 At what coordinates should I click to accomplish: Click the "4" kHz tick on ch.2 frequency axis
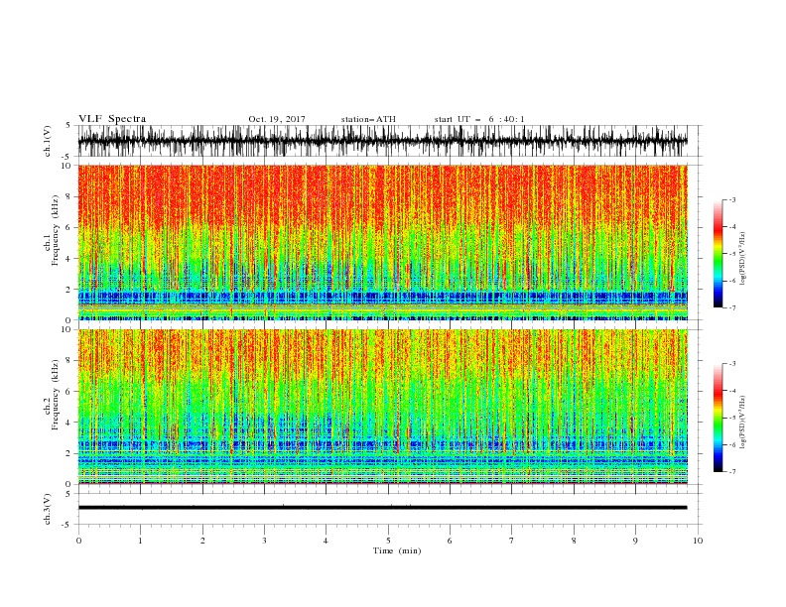pyautogui.click(x=69, y=423)
